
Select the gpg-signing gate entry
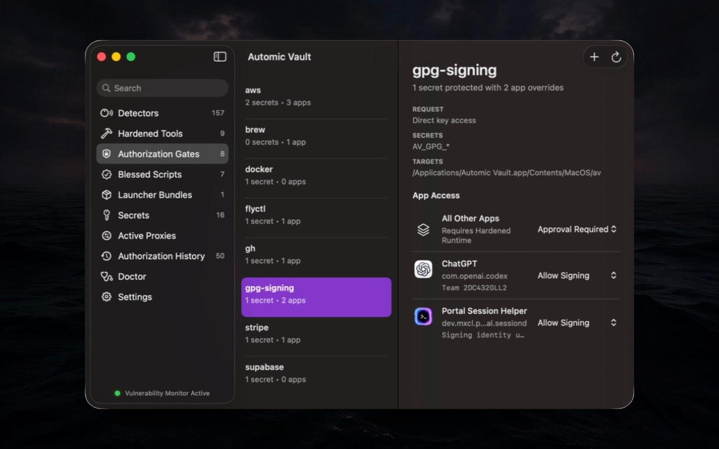[316, 297]
